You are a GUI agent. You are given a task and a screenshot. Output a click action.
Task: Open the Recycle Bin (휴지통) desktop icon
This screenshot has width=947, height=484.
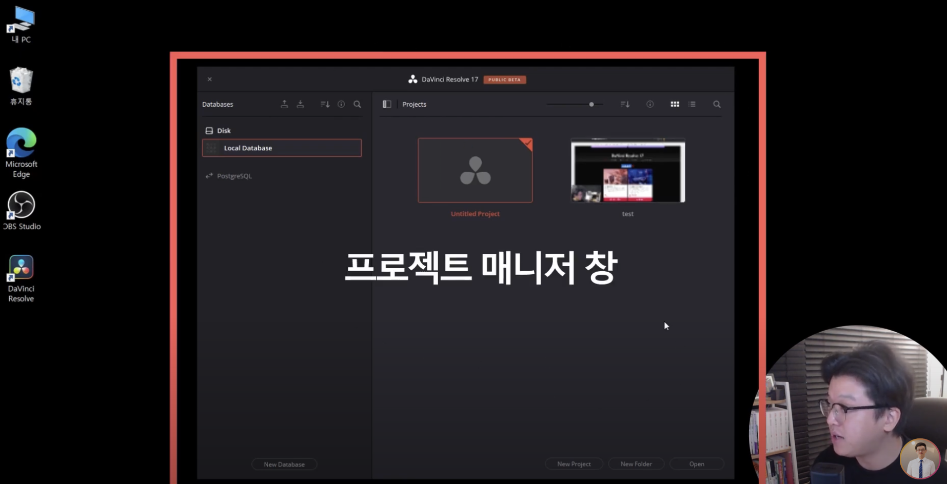tap(21, 86)
